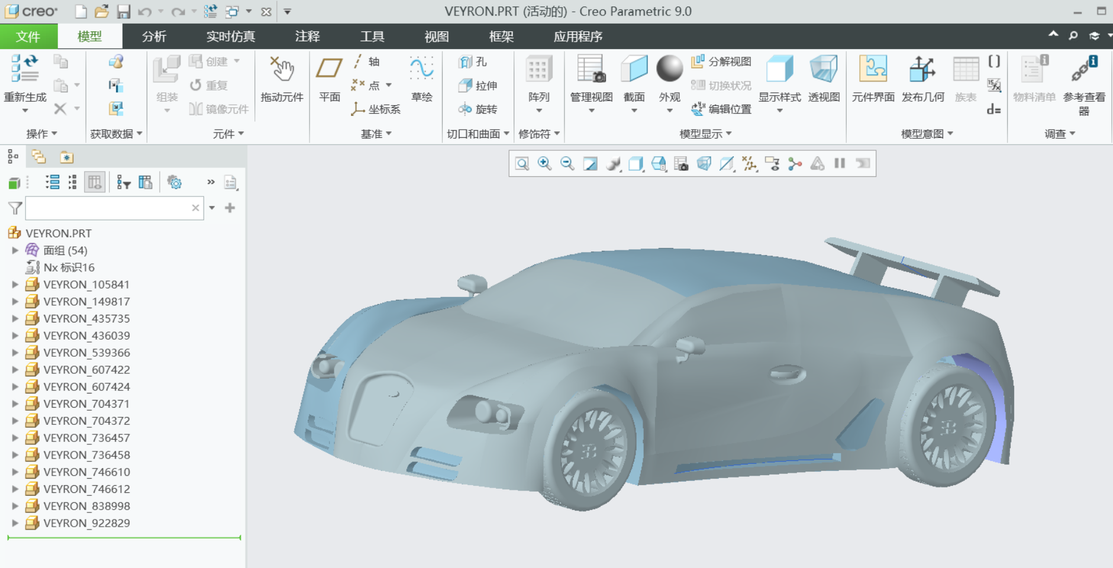Select the Extrude (拉伸) tool

coord(478,85)
